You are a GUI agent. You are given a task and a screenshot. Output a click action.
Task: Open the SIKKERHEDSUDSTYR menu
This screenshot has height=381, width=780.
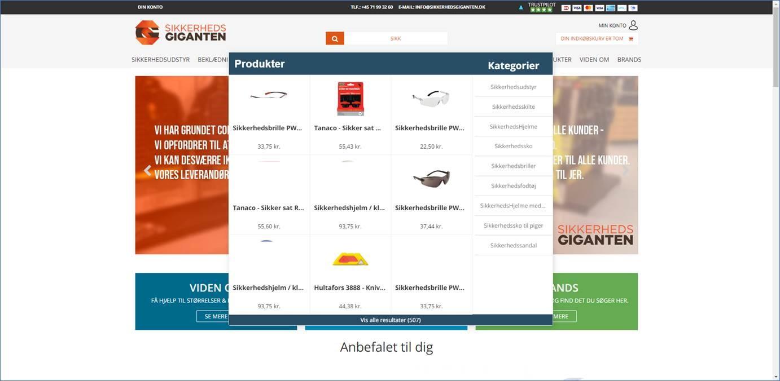pos(160,59)
